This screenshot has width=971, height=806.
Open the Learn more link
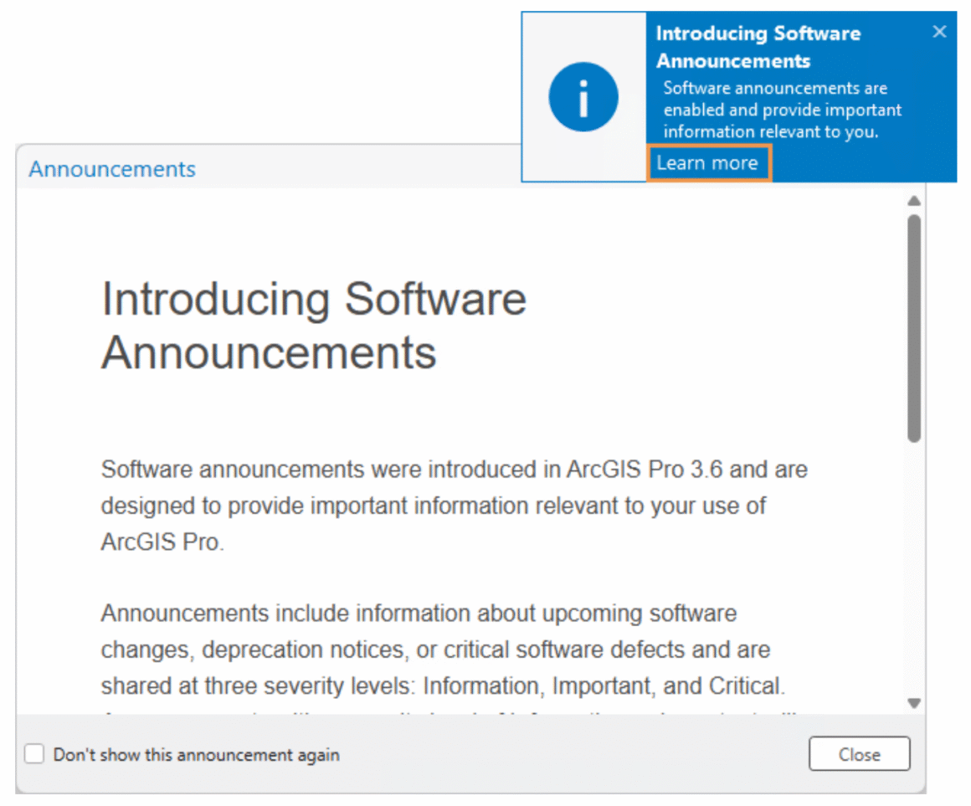point(708,163)
